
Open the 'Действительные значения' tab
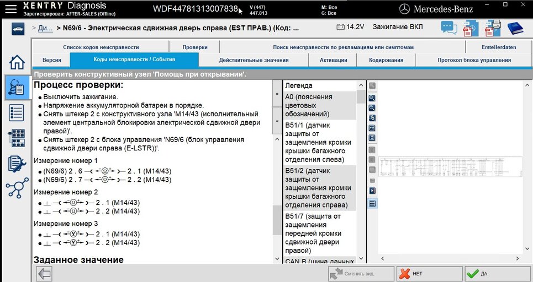[x=254, y=60]
